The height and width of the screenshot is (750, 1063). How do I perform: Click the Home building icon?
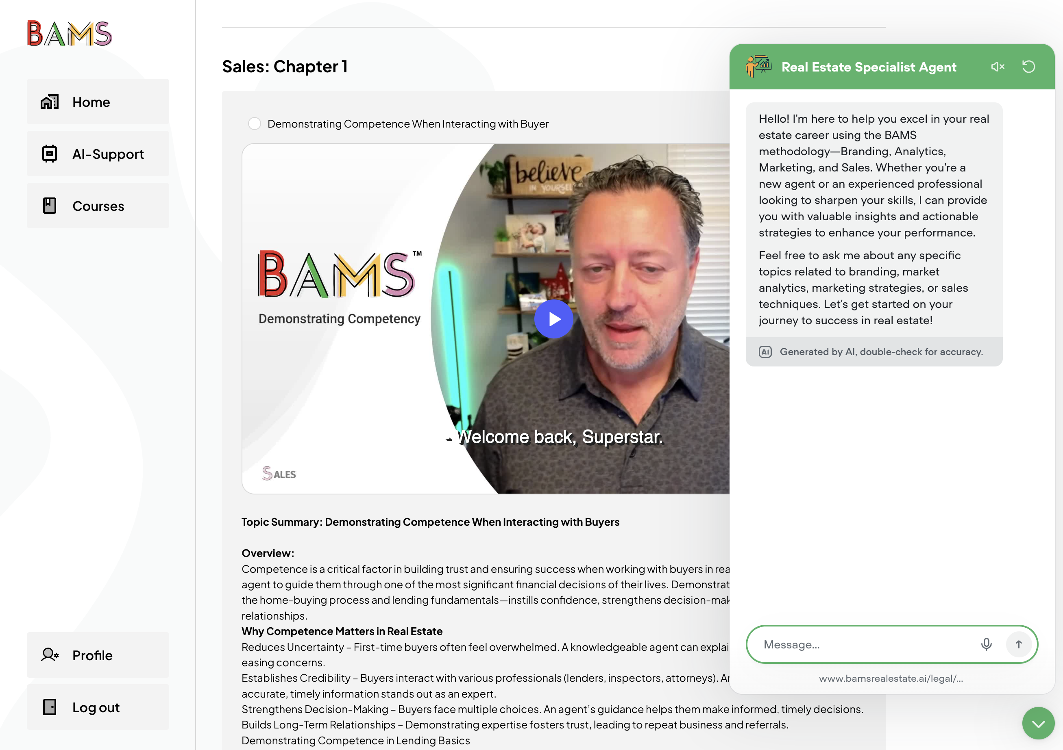[x=50, y=102]
